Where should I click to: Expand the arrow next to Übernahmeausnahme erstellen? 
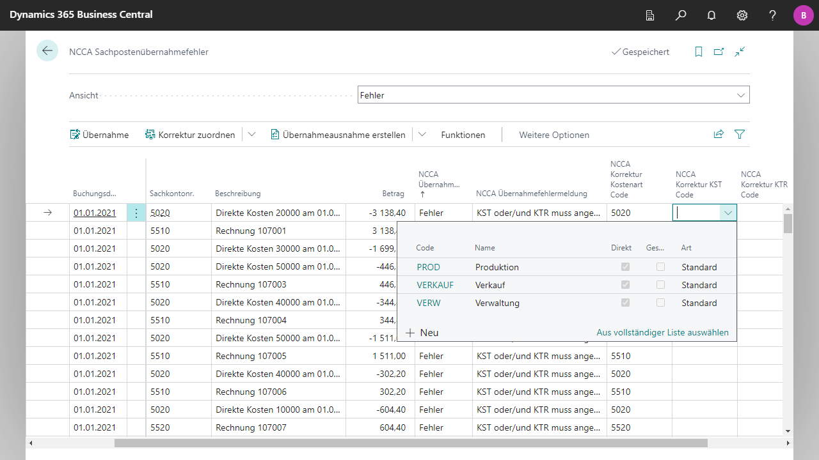[x=422, y=135]
